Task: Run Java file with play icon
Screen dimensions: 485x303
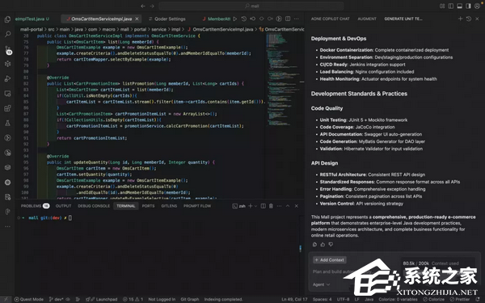Action: coord(235,19)
